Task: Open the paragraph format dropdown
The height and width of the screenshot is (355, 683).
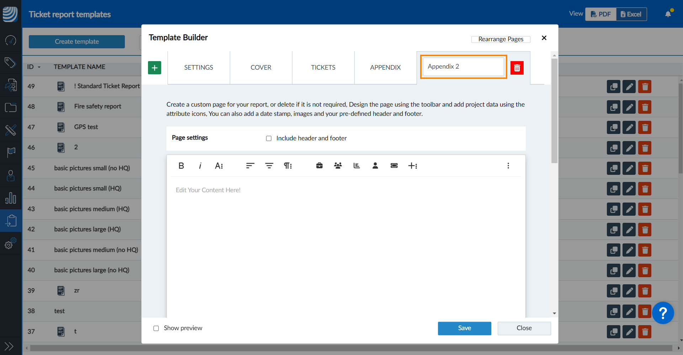Action: point(287,166)
